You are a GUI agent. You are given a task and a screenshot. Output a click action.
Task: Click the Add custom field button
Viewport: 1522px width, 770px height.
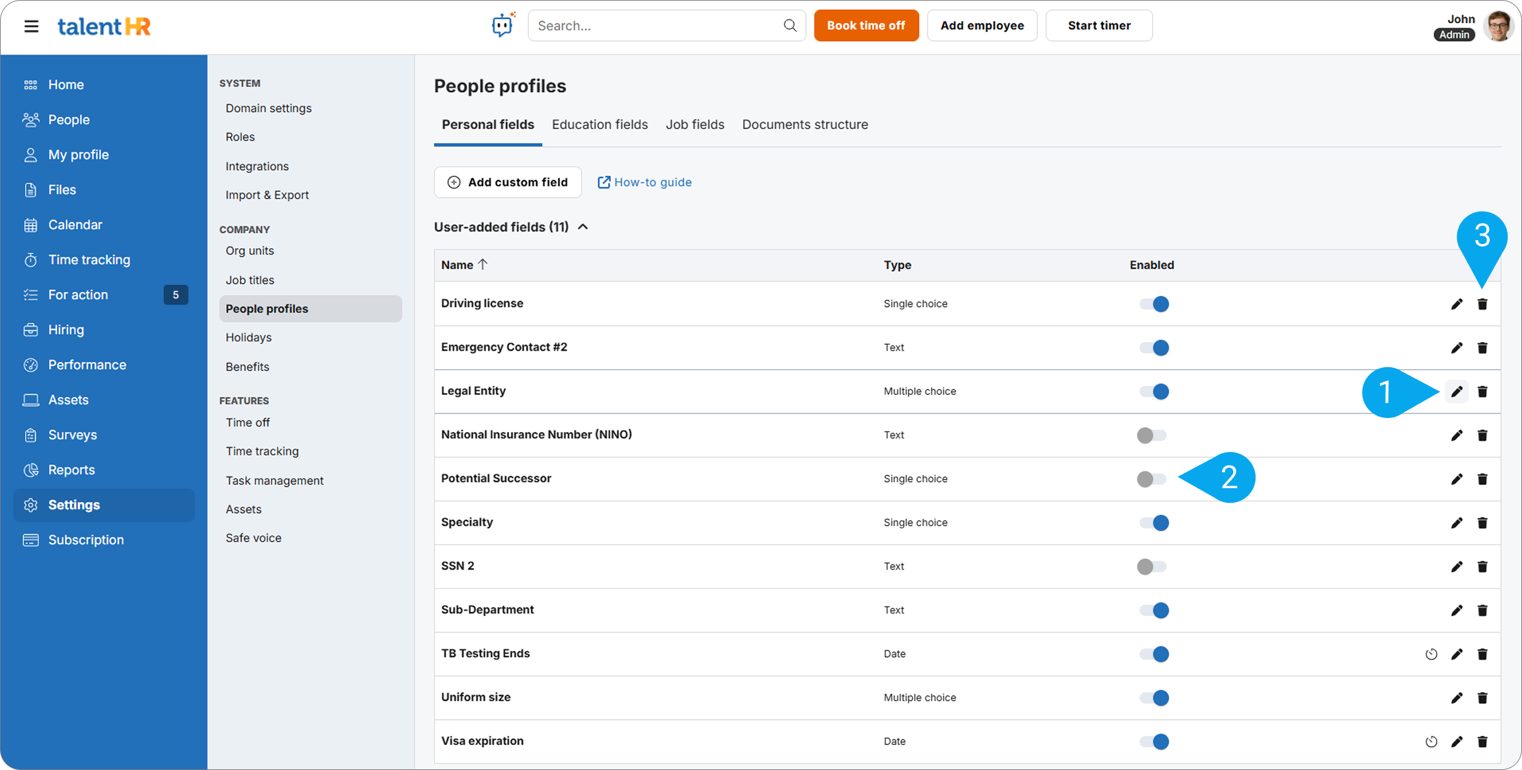point(508,182)
